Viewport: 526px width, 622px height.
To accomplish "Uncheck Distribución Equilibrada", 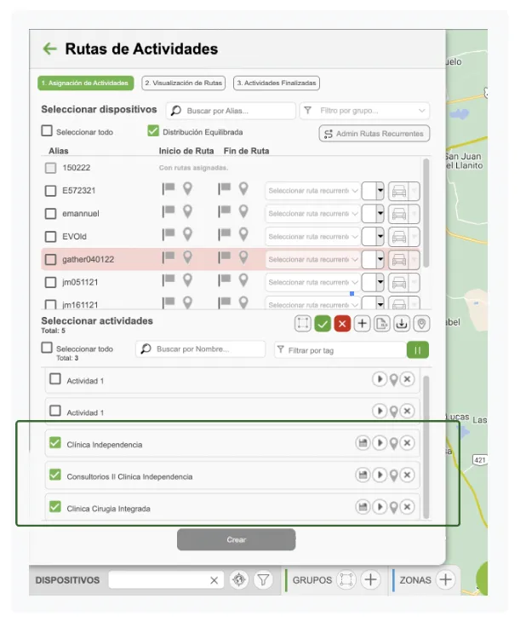I will (153, 130).
